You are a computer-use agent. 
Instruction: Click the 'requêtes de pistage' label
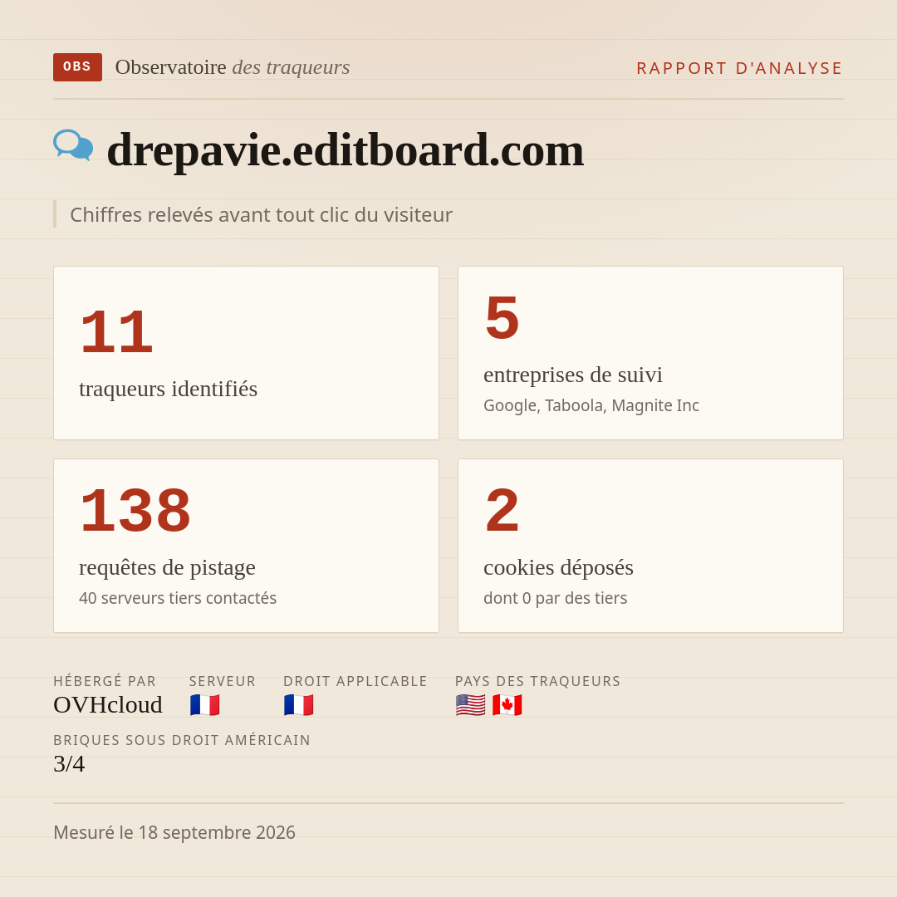click(167, 567)
